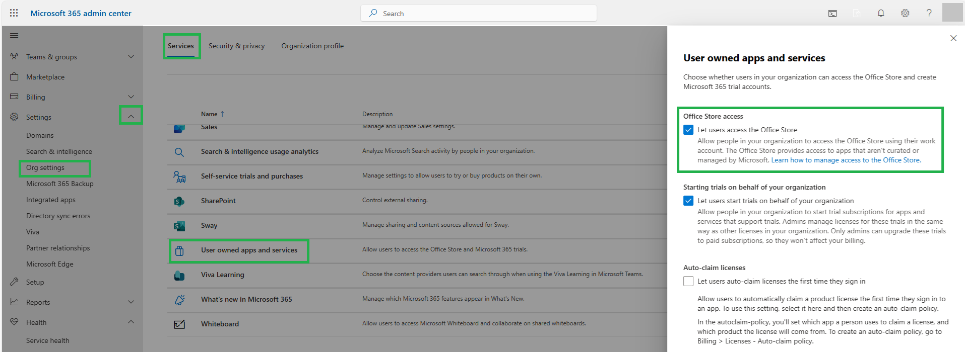
Task: Open Org settings in the sidebar
Action: tap(45, 167)
